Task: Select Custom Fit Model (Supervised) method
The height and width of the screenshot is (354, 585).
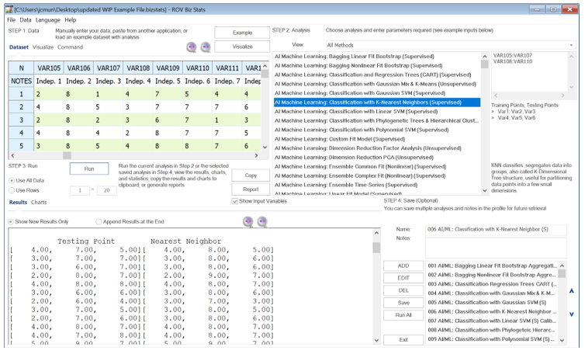Action: [x=377, y=139]
